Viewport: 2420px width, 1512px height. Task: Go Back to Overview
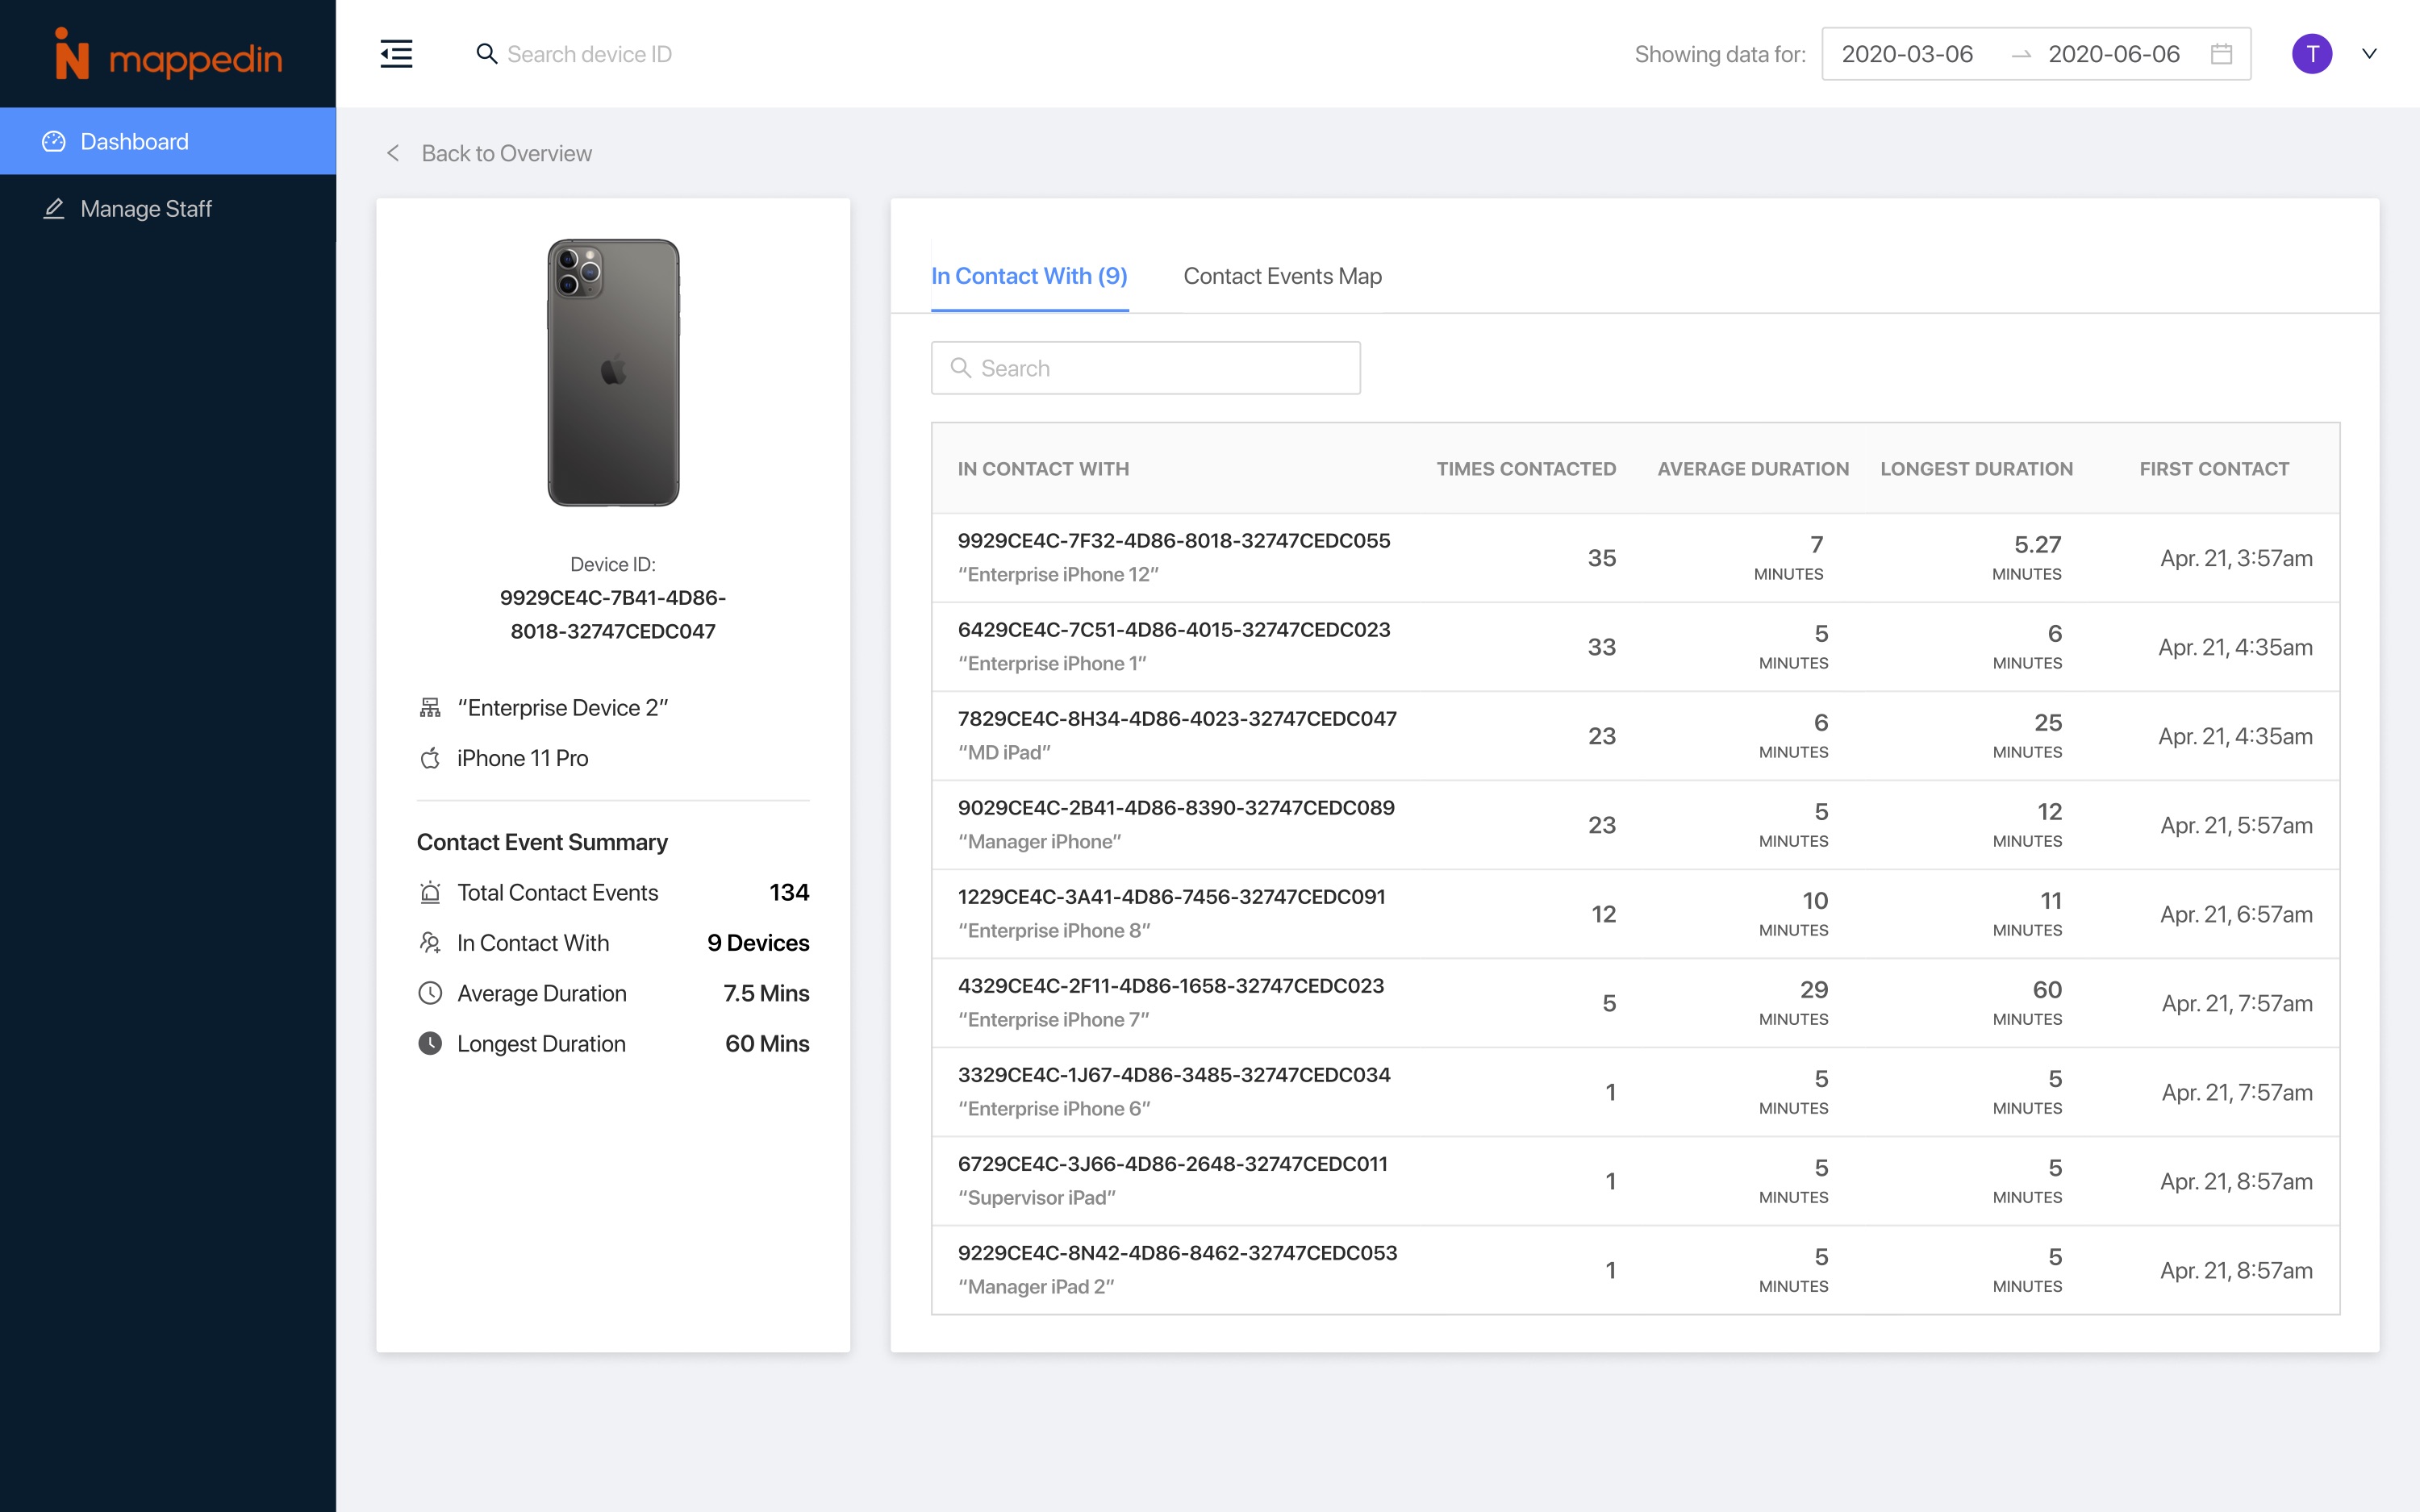click(x=506, y=153)
